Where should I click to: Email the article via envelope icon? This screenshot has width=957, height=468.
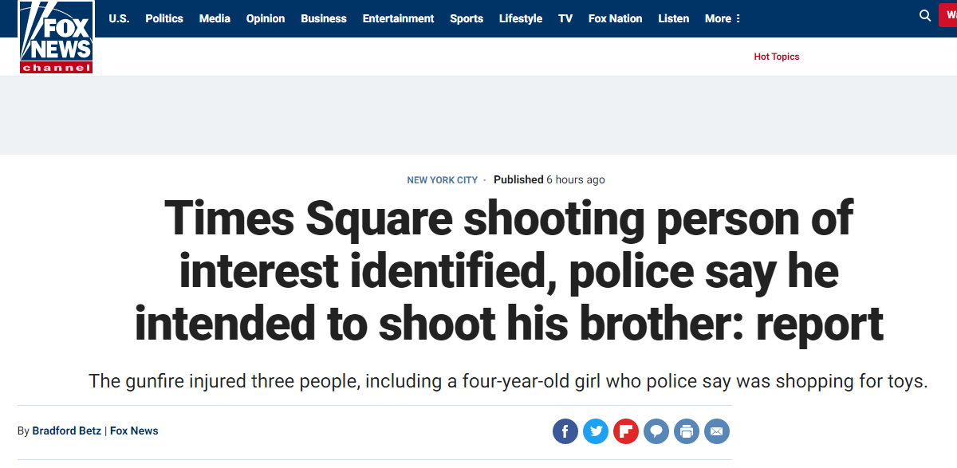716,431
